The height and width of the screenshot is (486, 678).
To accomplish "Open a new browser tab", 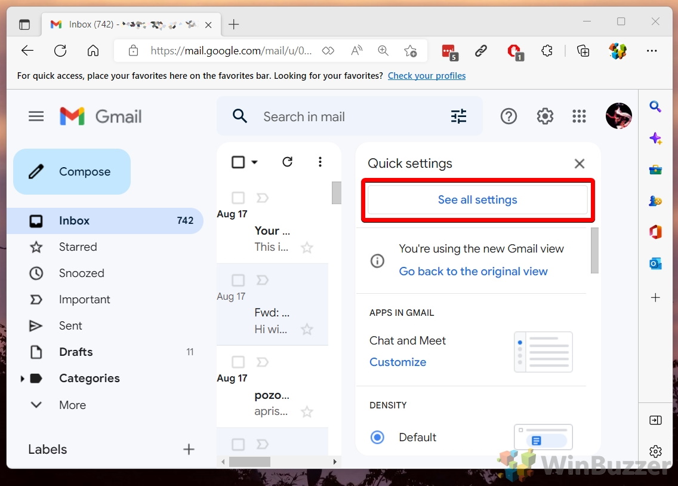I will point(233,24).
